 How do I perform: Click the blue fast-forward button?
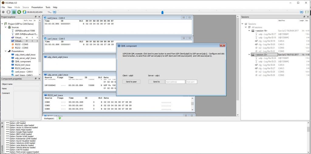click(301, 12)
